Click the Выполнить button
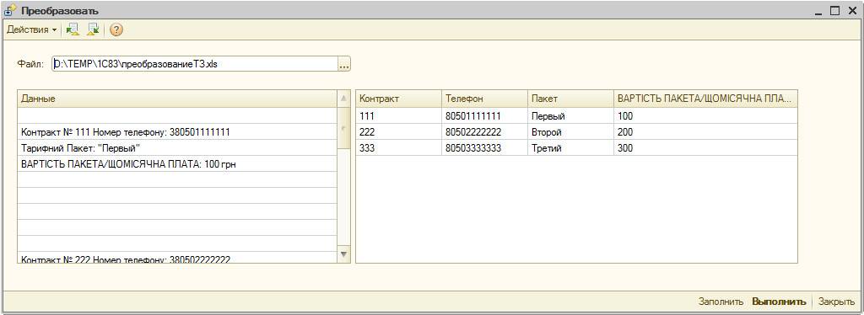This screenshot has height=315, width=864. (779, 302)
